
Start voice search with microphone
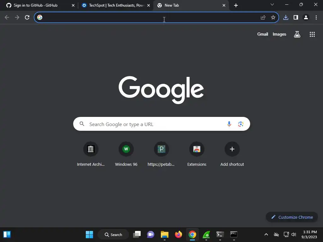[229, 124]
